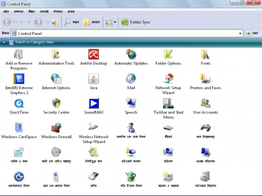Open the add hardware icon
262x196 pixels.
click(205, 180)
